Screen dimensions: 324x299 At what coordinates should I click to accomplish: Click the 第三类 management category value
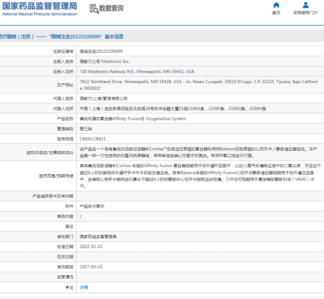coord(86,129)
